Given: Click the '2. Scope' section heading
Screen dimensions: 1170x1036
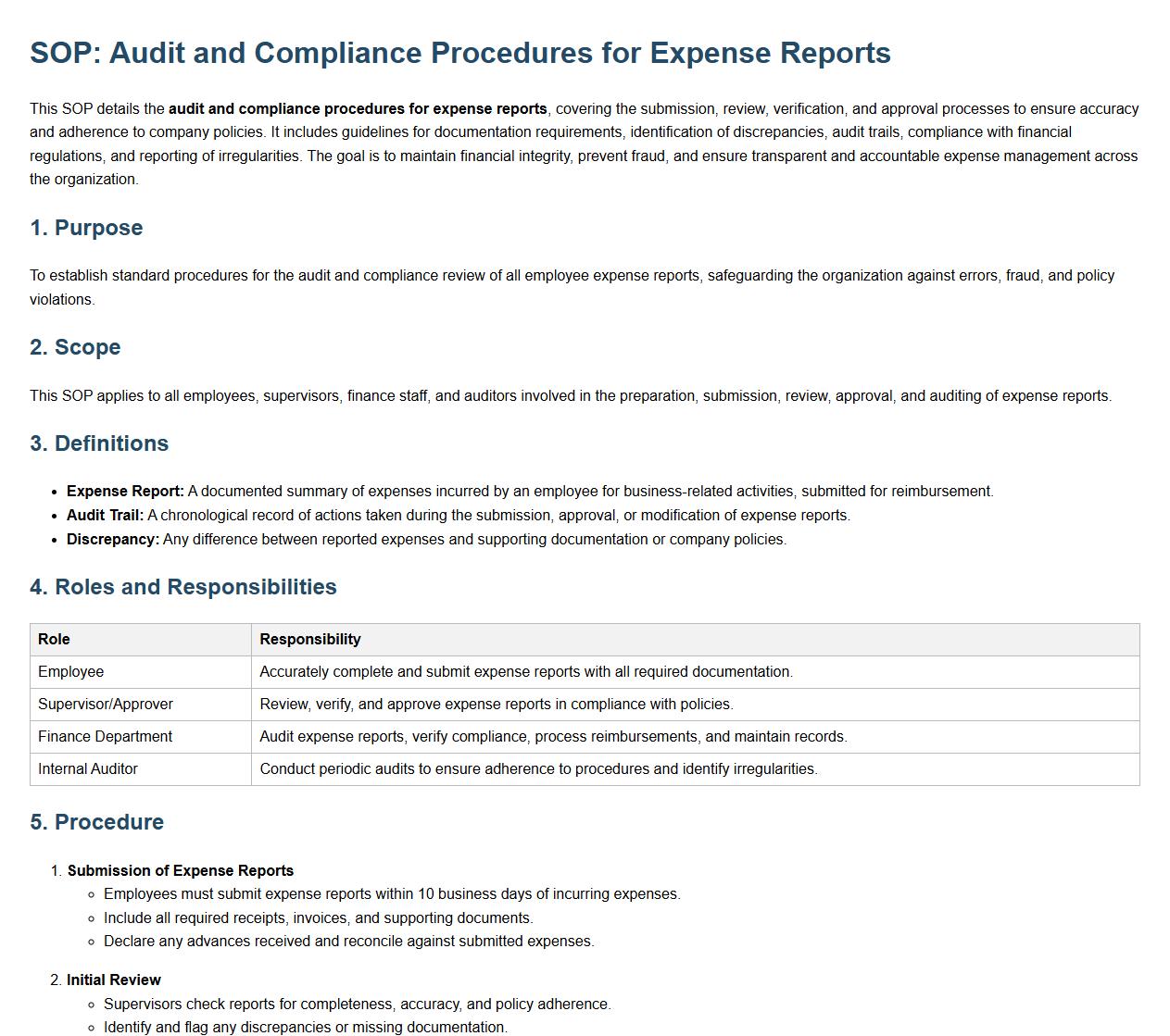Looking at the screenshot, I should pos(75,347).
